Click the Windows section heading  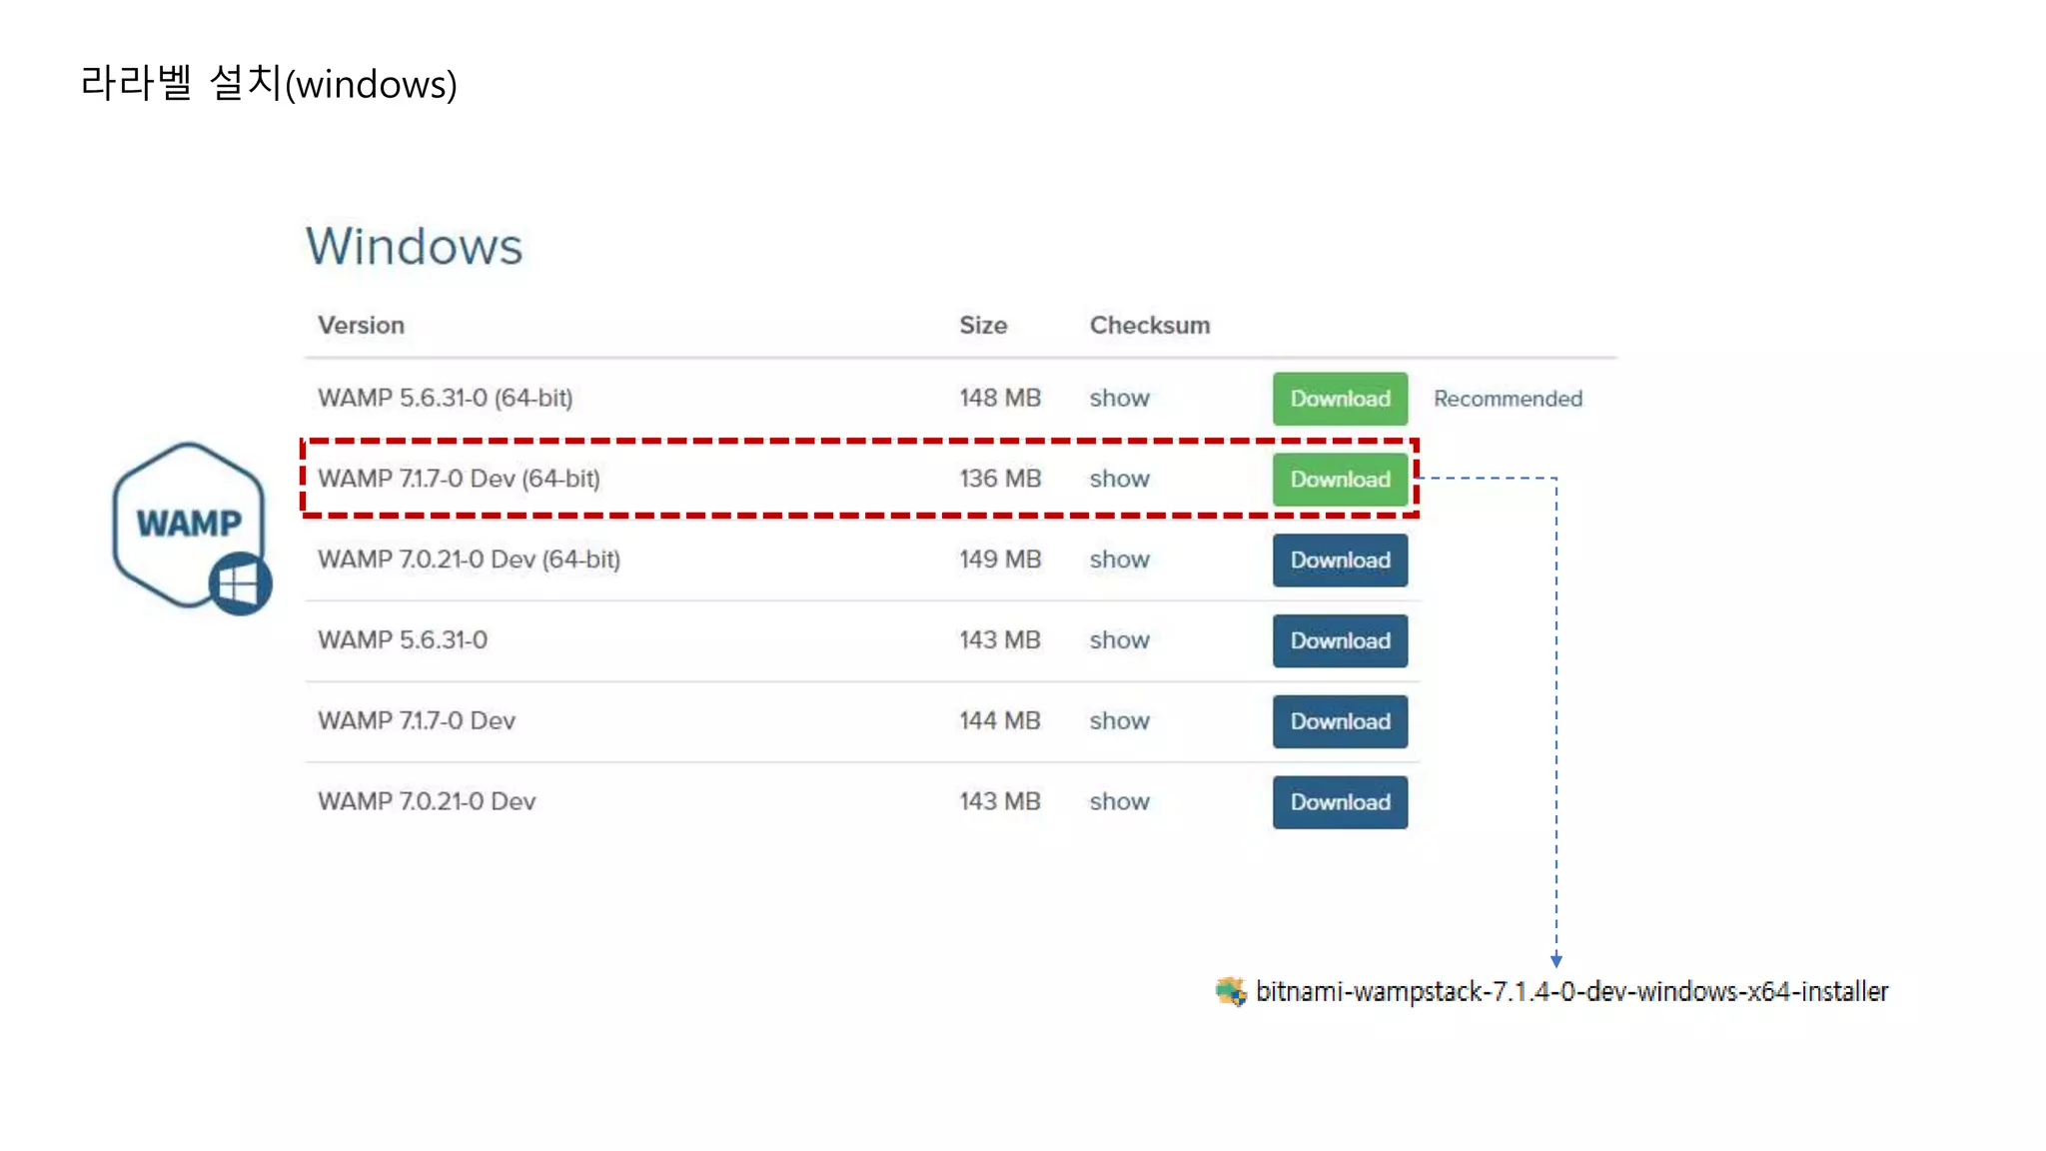point(414,246)
